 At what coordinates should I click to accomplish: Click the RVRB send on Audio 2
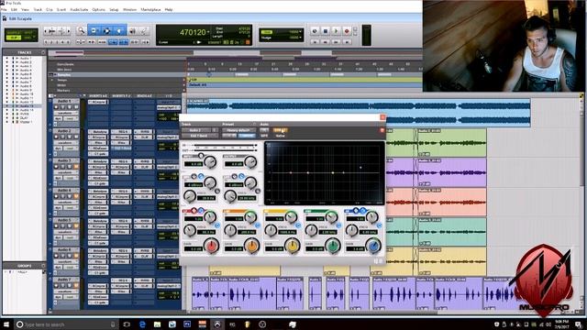pyautogui.click(x=143, y=132)
